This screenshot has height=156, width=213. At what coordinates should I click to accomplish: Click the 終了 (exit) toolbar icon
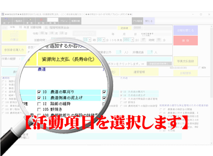7,21
